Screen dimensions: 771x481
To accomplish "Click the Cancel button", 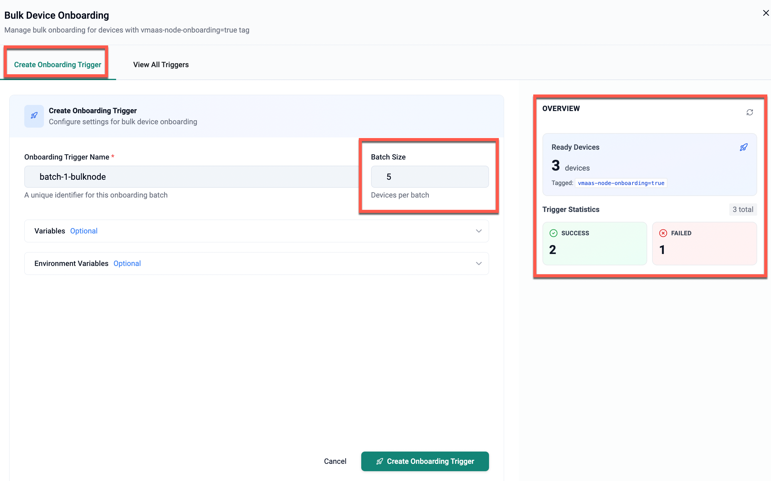I will tap(335, 461).
